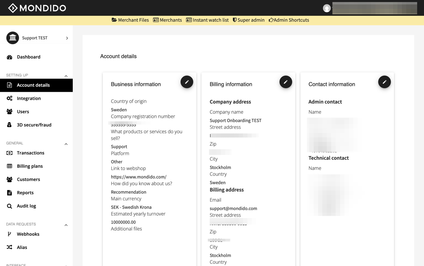The height and width of the screenshot is (266, 424).
Task: Click the Admin Shortcuts hand icon
Action: (x=271, y=20)
